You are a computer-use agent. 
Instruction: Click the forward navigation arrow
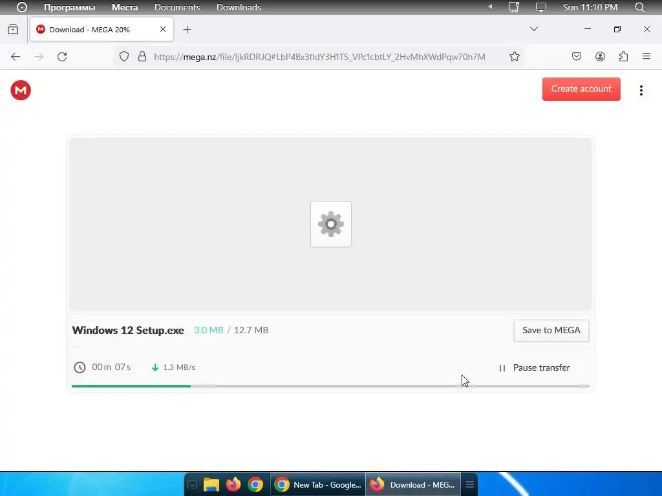click(39, 57)
